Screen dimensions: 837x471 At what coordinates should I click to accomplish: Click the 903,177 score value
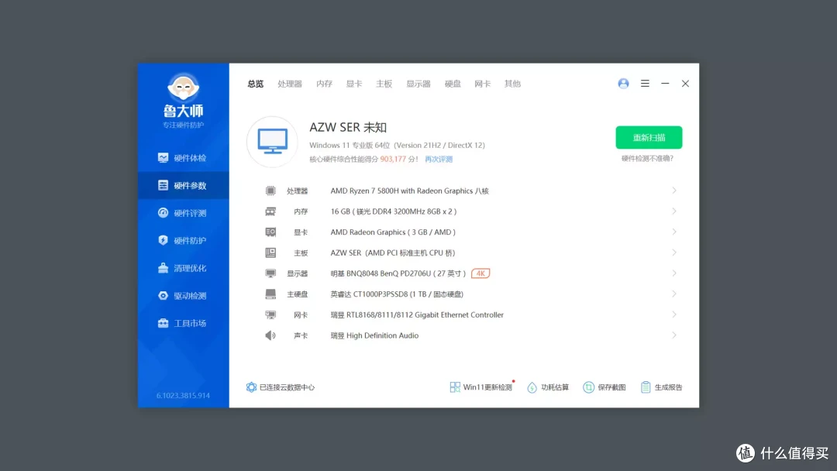(393, 160)
